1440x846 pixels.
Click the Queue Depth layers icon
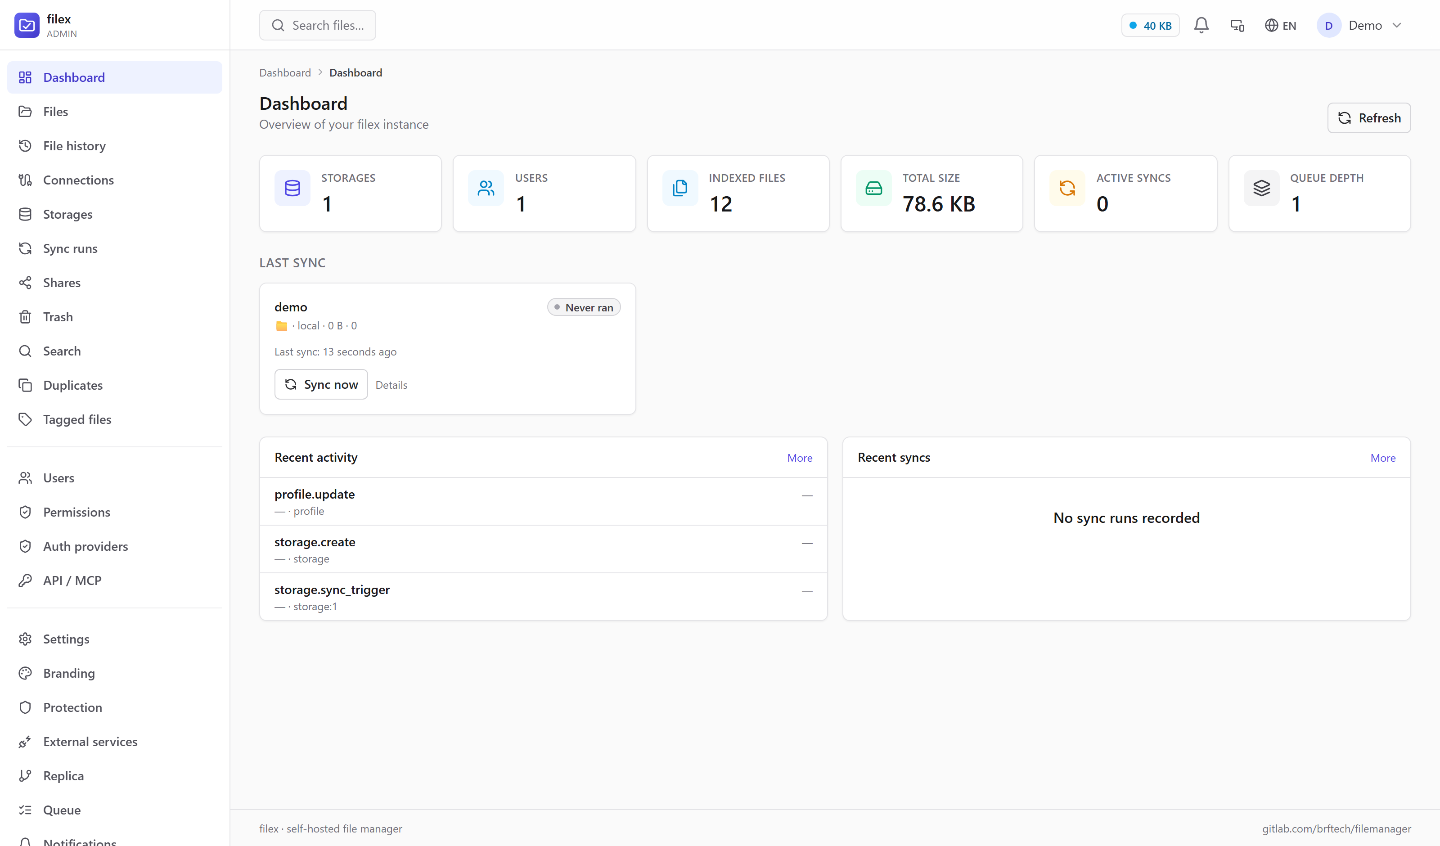(x=1262, y=188)
